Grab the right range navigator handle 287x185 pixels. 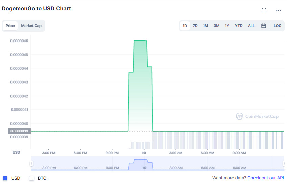tap(284, 163)
